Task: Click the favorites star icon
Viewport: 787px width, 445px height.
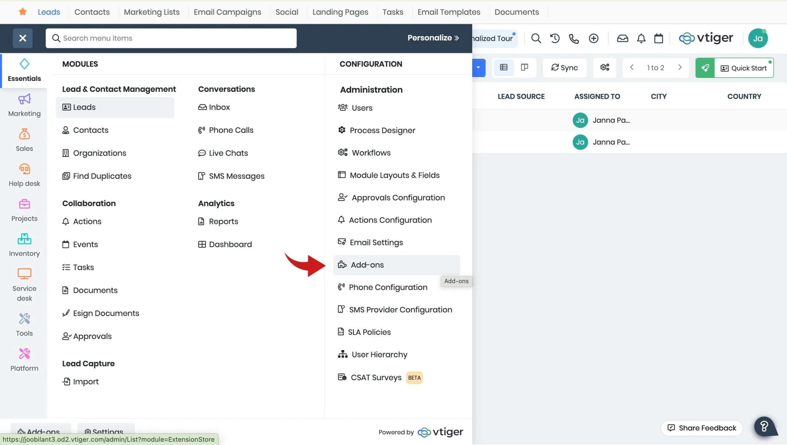Action: pyautogui.click(x=22, y=12)
